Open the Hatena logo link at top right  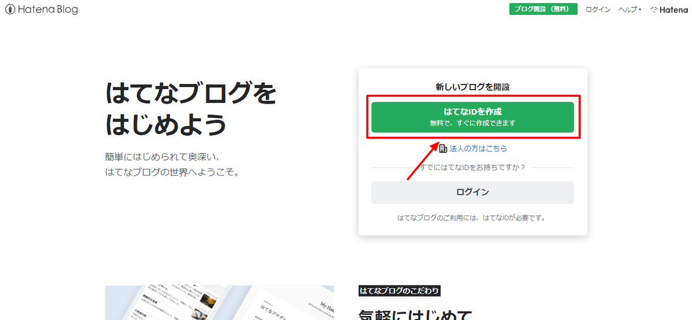click(x=668, y=10)
